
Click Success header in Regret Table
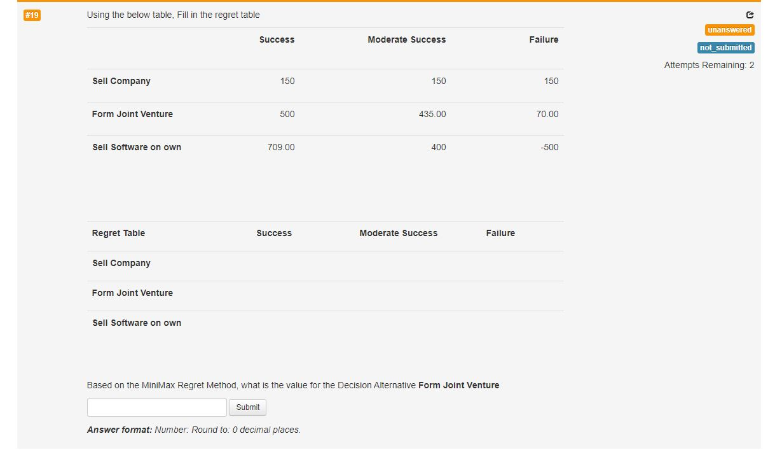(x=274, y=233)
